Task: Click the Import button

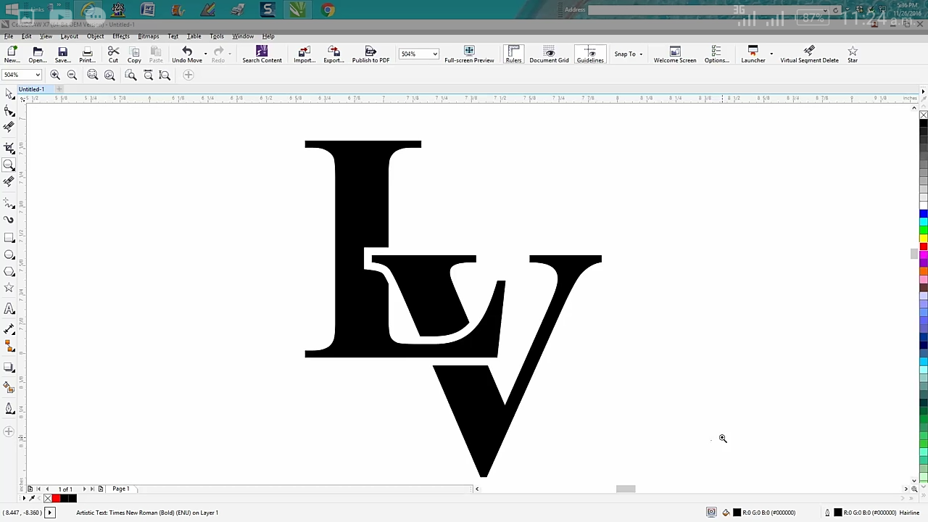Action: coord(304,54)
